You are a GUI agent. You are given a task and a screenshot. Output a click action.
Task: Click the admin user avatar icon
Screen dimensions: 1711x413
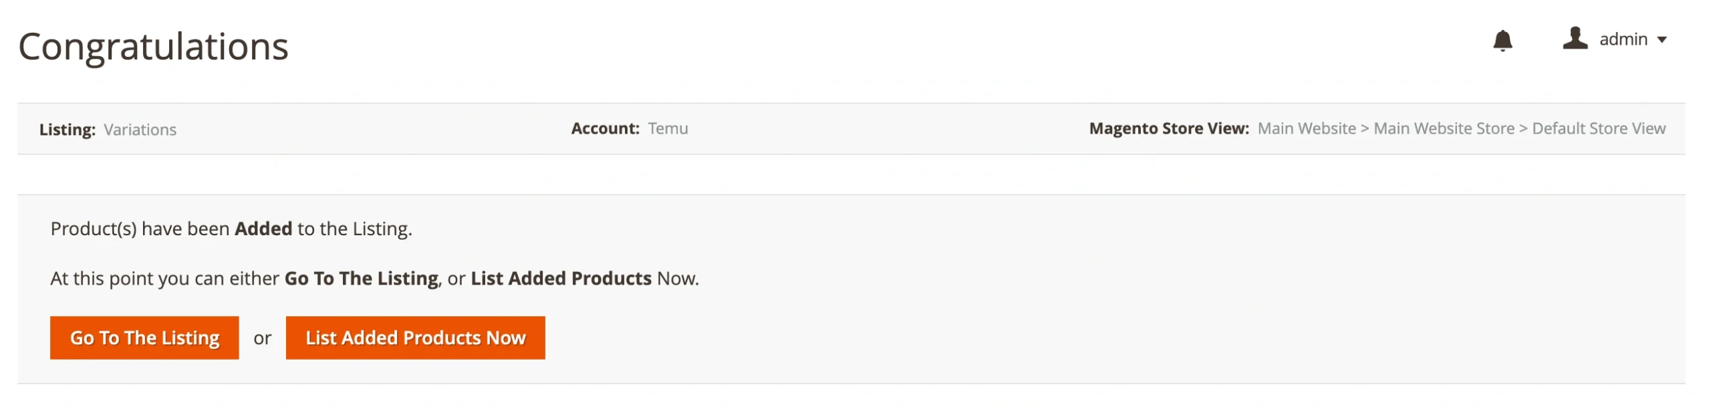pyautogui.click(x=1574, y=39)
